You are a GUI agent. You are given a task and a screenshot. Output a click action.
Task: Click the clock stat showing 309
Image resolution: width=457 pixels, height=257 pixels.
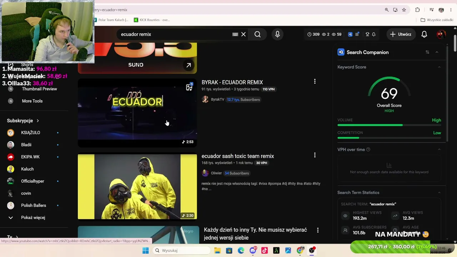click(313, 34)
